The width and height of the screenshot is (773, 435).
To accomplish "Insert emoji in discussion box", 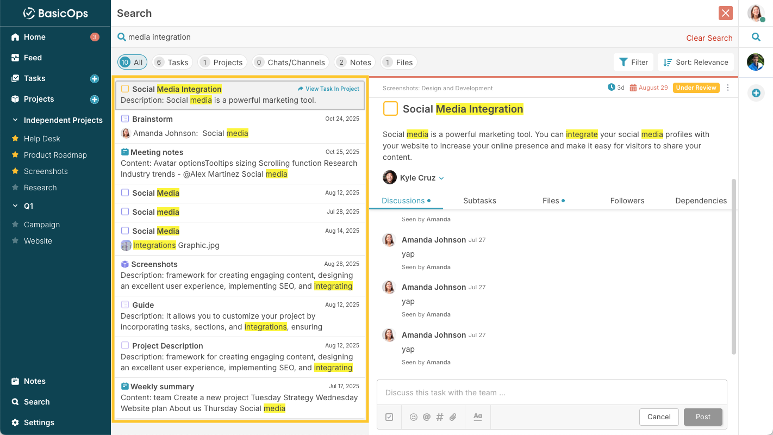I will [414, 417].
